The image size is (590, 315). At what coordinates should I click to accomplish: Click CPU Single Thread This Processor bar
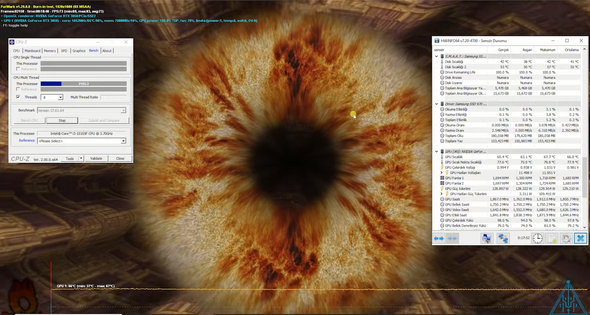(x=84, y=63)
